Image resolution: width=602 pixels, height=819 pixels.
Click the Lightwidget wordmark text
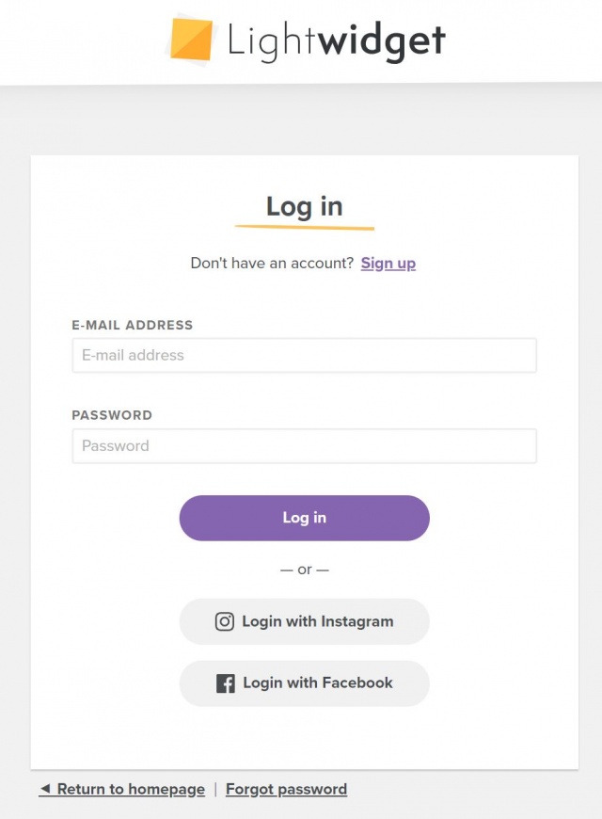click(x=336, y=40)
